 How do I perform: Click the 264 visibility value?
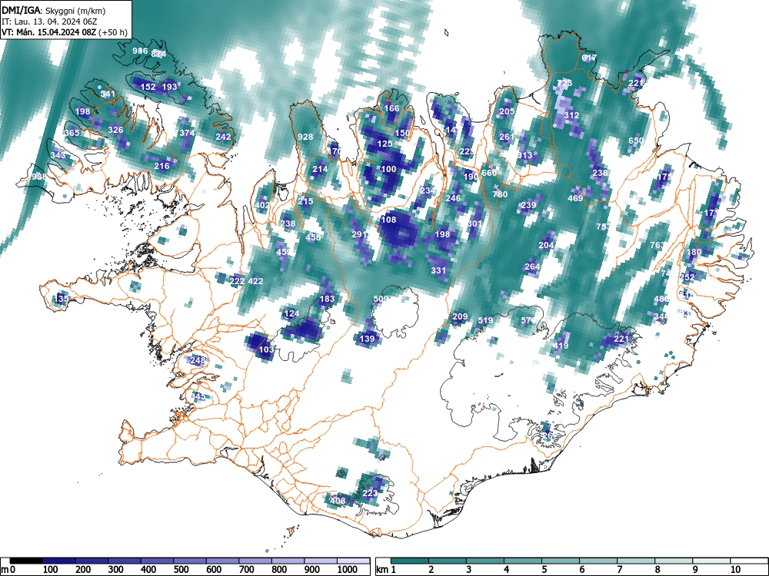[x=532, y=267]
